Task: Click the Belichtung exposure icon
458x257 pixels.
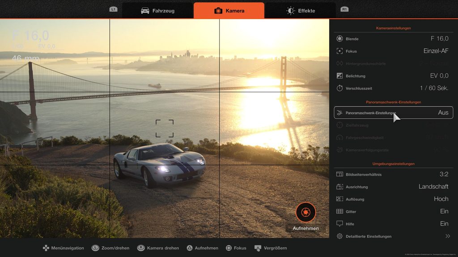Action: (x=339, y=76)
